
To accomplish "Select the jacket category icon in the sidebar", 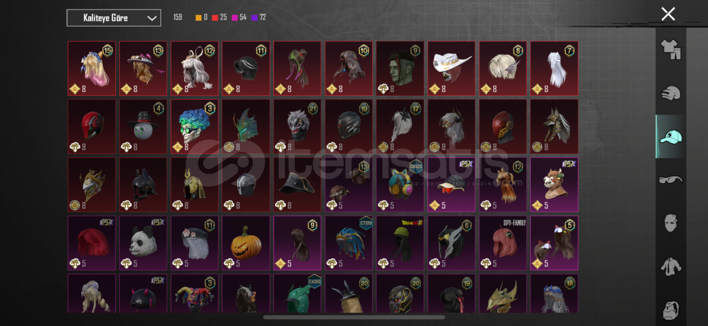I will [671, 267].
